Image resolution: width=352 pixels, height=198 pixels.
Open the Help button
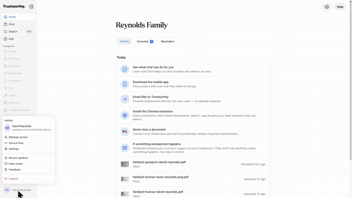[340, 7]
